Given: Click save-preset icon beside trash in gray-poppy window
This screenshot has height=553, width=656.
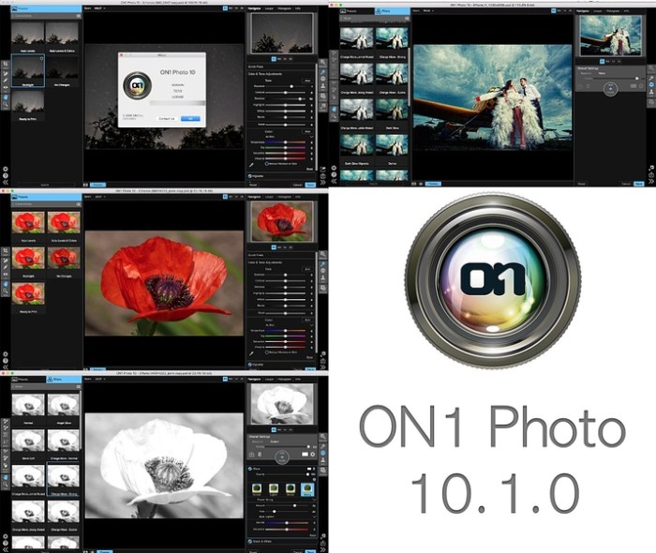Looking at the screenshot, I should 251,455.
